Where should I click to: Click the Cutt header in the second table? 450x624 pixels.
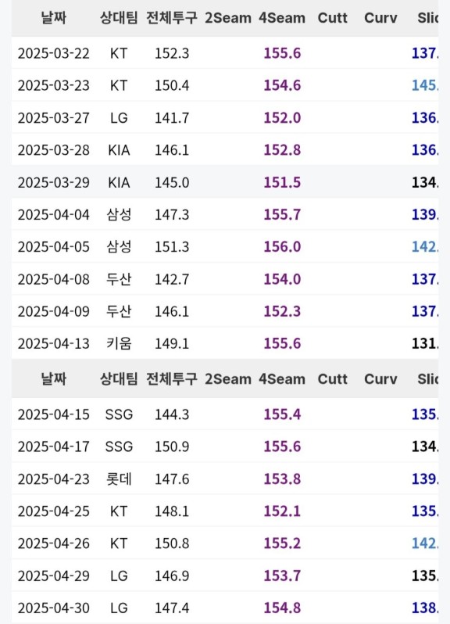click(x=332, y=378)
